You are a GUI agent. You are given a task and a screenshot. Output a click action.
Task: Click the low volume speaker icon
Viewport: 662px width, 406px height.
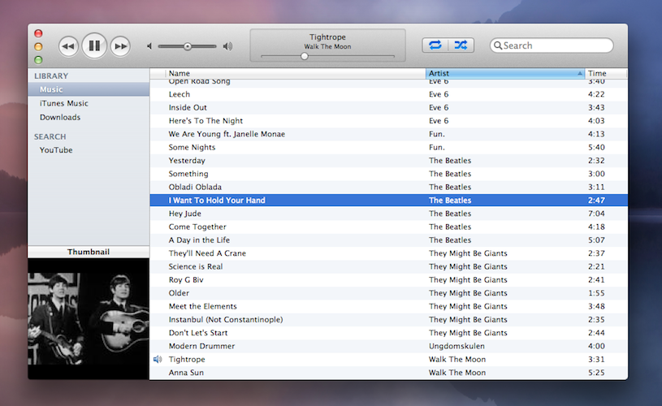[149, 46]
